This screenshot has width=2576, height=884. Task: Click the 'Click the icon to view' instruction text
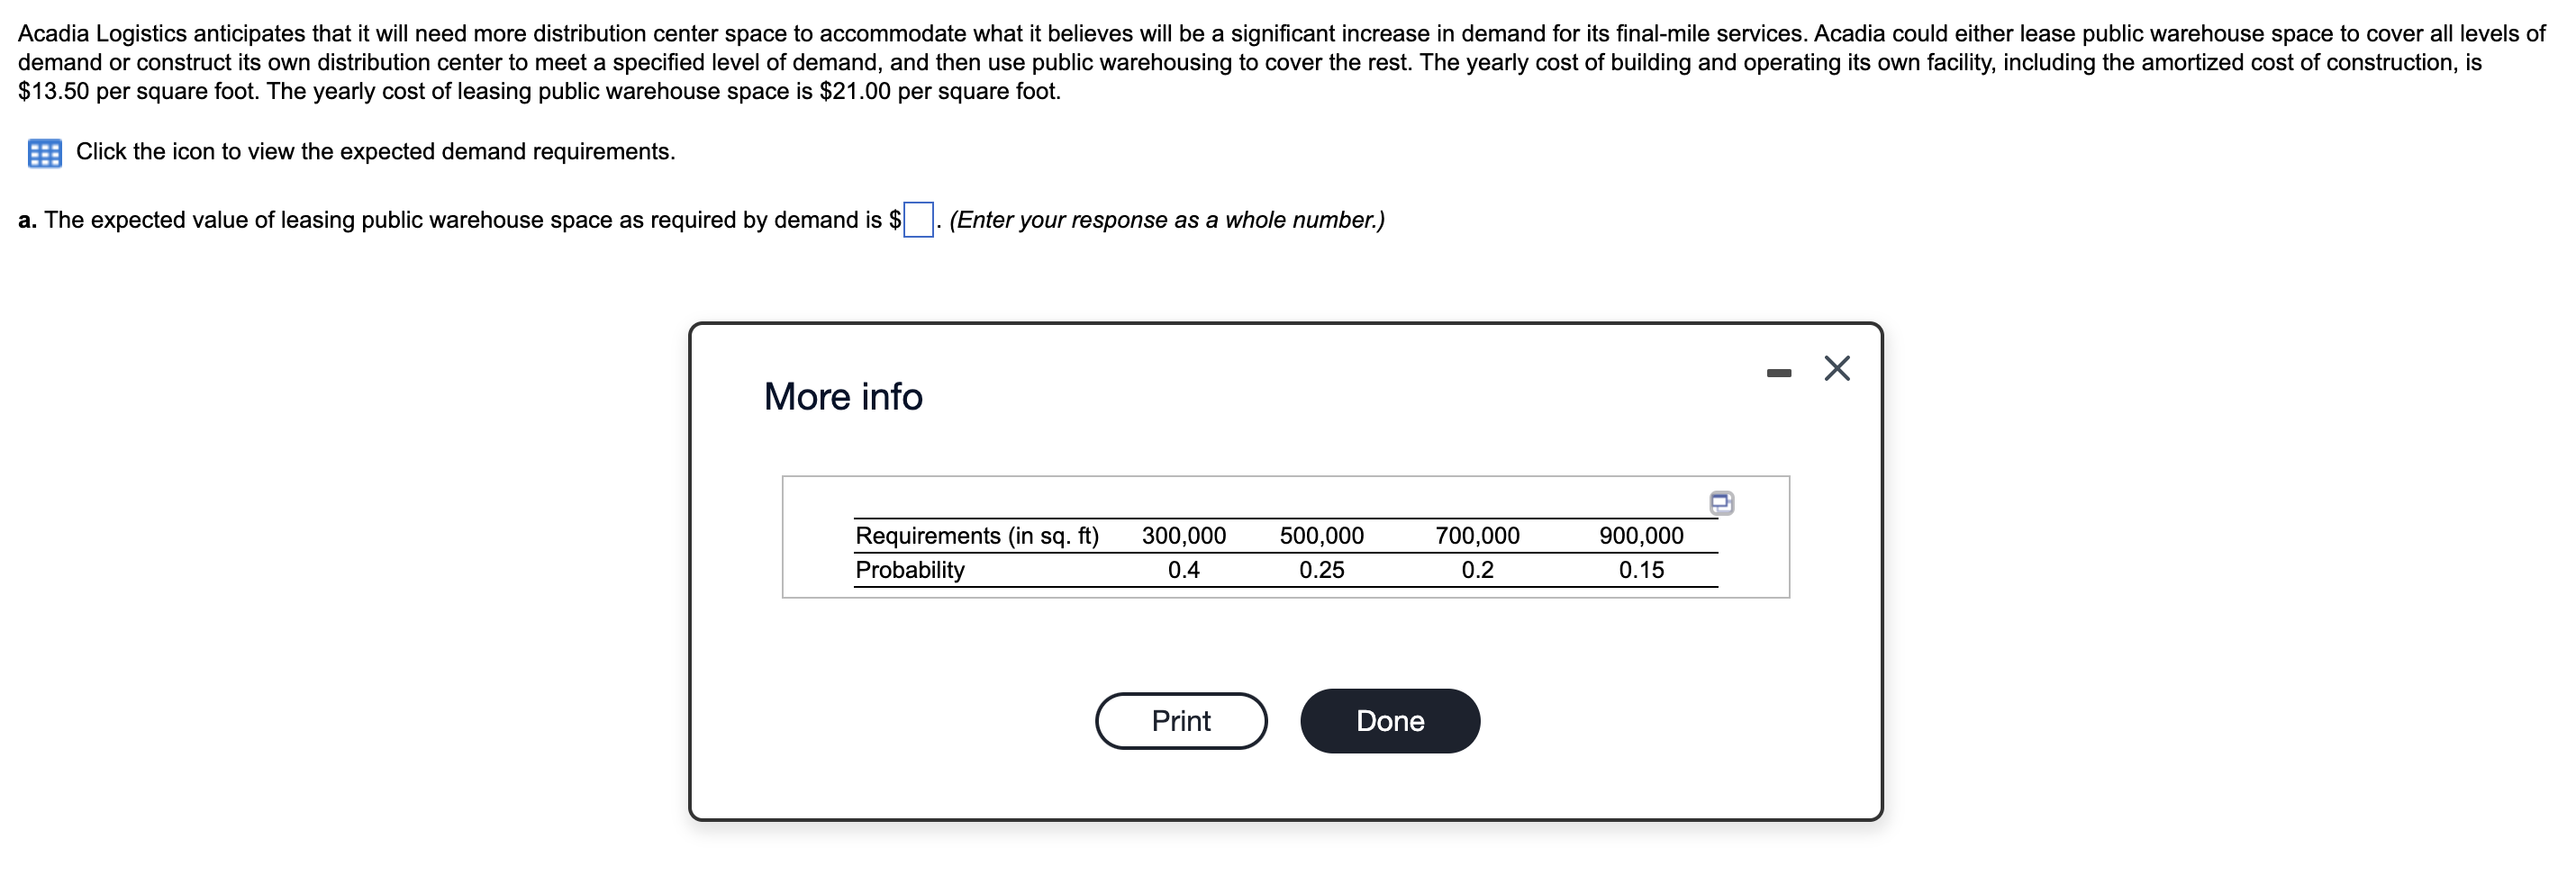click(x=376, y=152)
